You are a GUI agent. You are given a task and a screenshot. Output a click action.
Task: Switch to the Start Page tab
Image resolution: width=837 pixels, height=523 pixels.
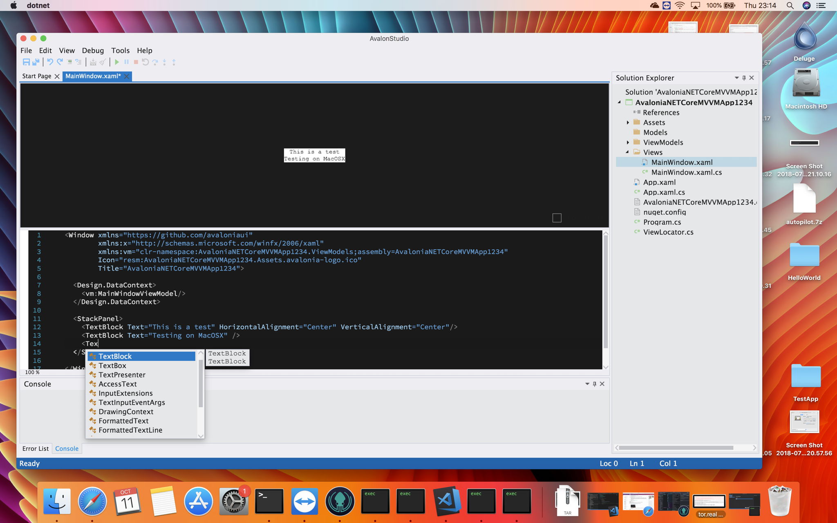tap(36, 76)
